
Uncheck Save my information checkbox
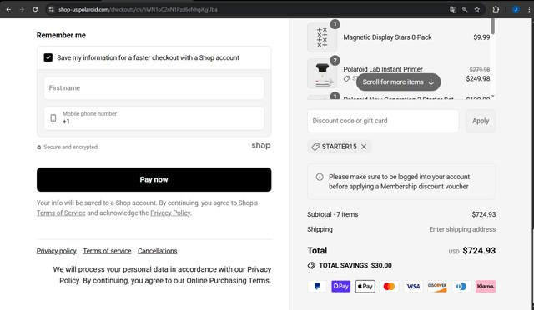48,57
